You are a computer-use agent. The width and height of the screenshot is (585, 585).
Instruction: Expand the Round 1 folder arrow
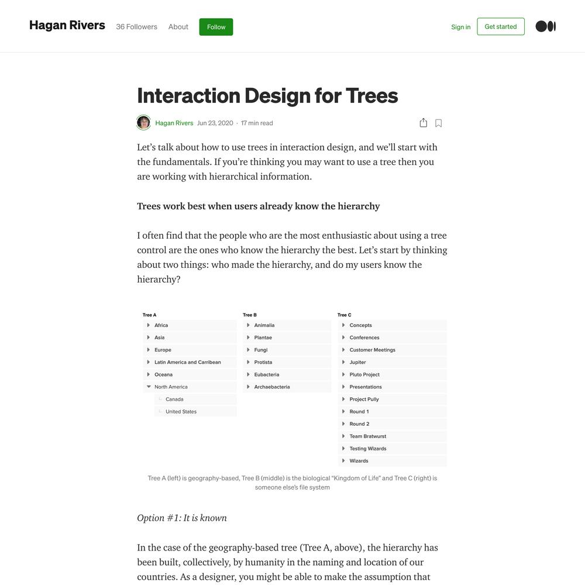343,411
